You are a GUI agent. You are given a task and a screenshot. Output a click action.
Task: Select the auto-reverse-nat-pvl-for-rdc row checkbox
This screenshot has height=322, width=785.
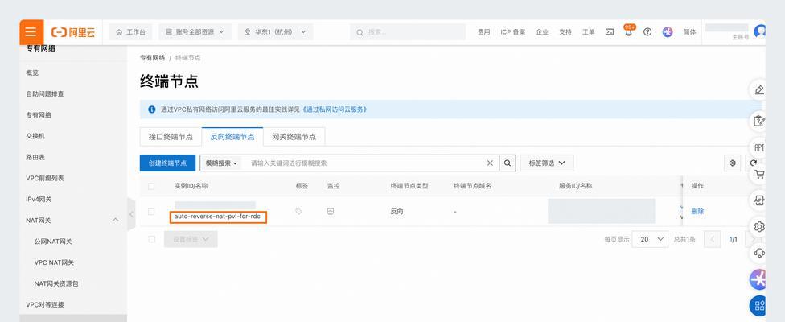(151, 212)
